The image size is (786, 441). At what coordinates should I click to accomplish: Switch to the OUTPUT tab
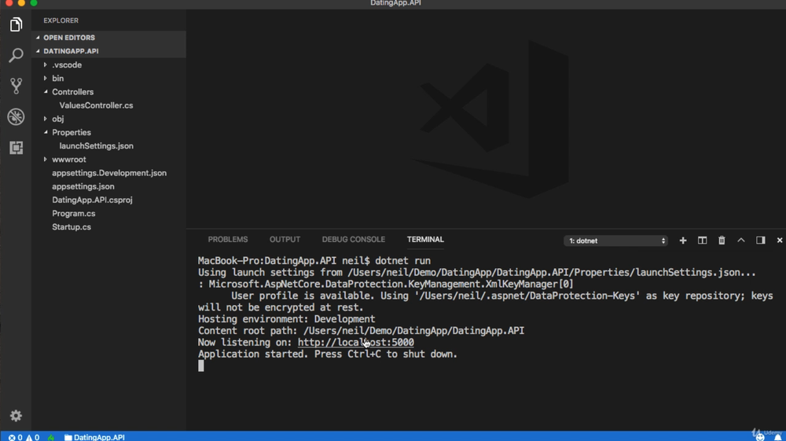point(285,240)
